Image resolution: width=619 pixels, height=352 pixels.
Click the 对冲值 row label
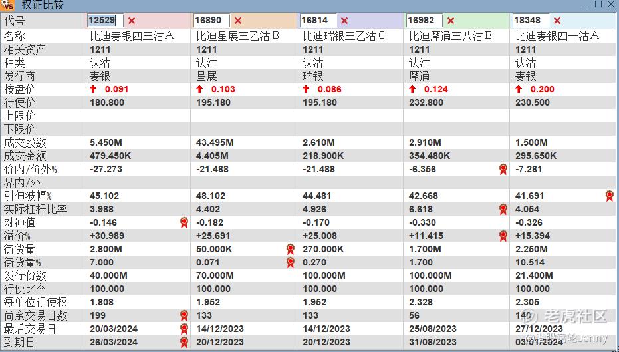click(x=20, y=222)
